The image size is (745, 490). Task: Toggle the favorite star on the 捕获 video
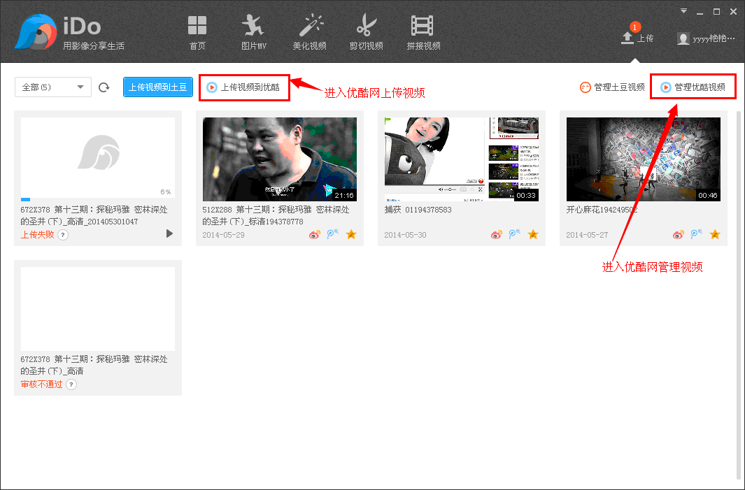coord(533,234)
